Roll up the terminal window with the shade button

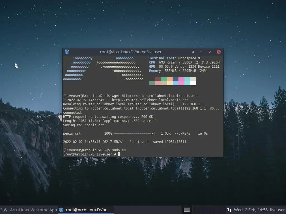[x=193, y=52]
